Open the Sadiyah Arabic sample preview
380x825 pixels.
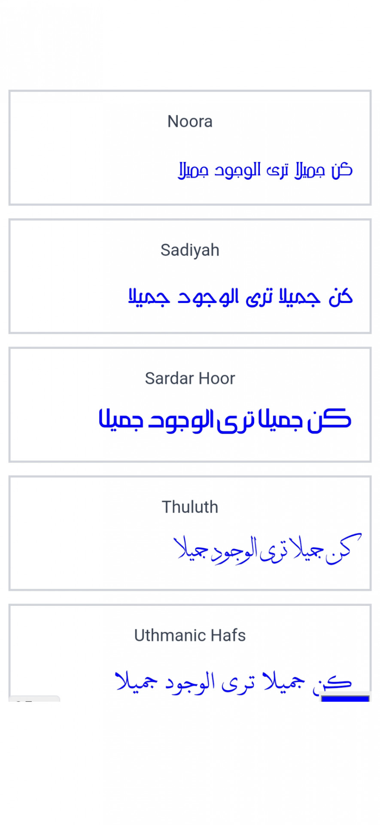click(240, 297)
